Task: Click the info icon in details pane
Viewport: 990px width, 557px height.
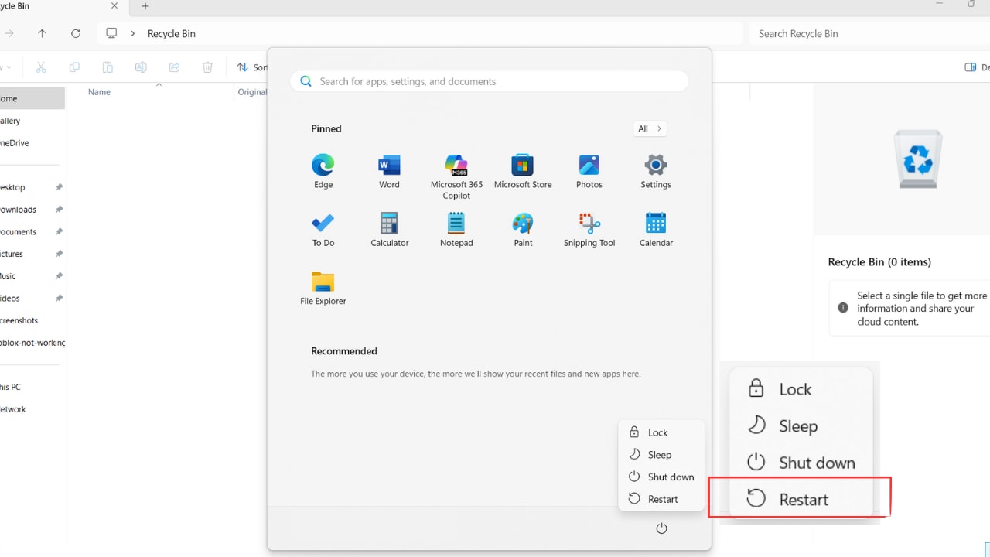Action: pos(843,308)
